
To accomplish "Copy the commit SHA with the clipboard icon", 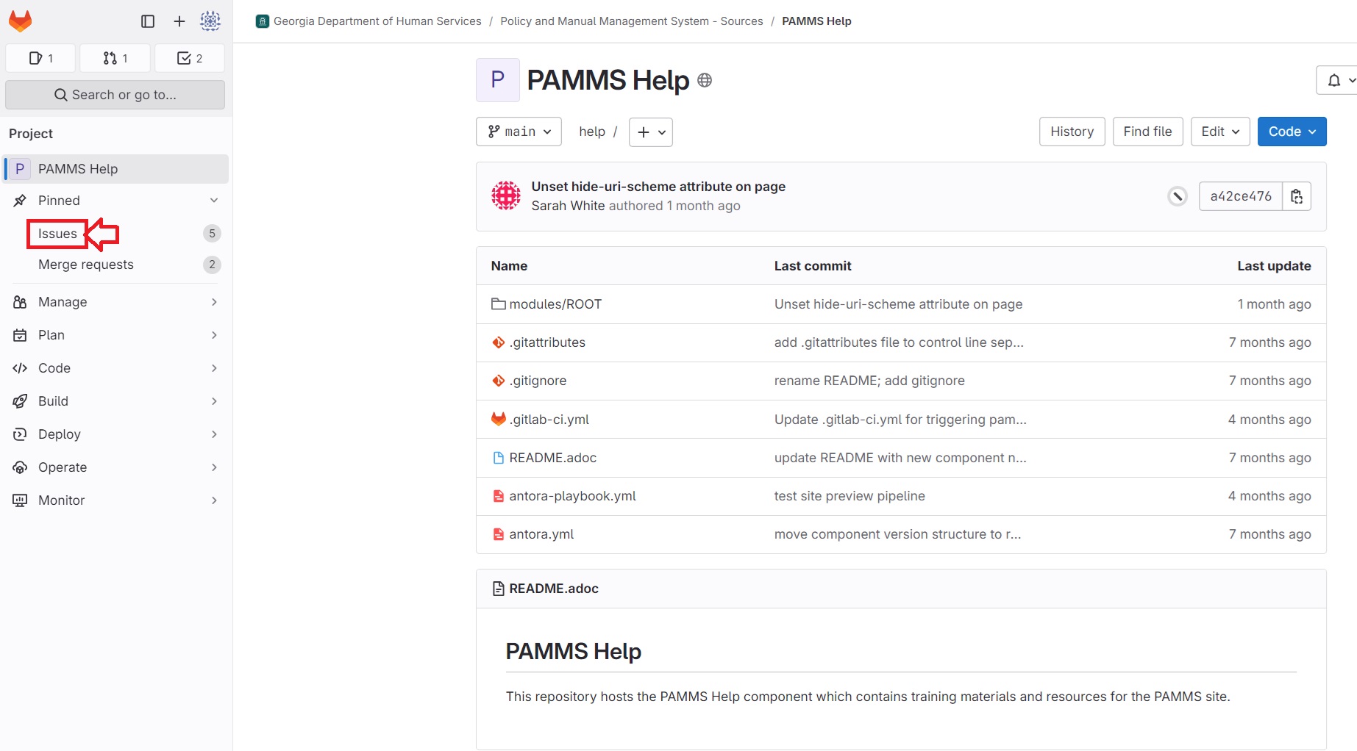I will point(1297,196).
